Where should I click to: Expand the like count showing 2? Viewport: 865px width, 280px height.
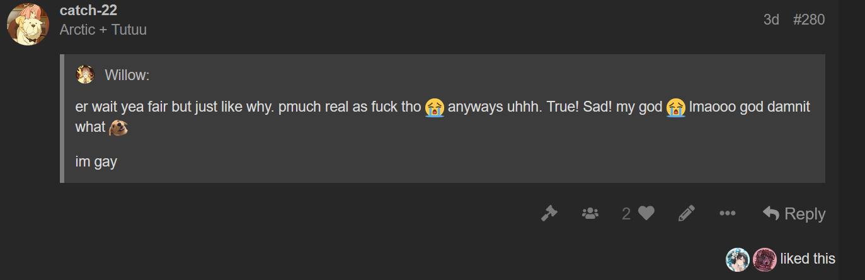point(626,214)
